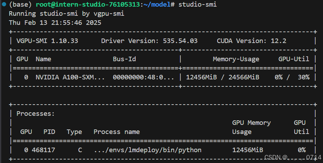This screenshot has height=163, width=323.
Task: Click the Type column header
Action: (x=74, y=132)
